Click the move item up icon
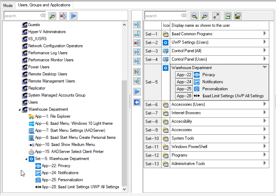 (x=137, y=52)
